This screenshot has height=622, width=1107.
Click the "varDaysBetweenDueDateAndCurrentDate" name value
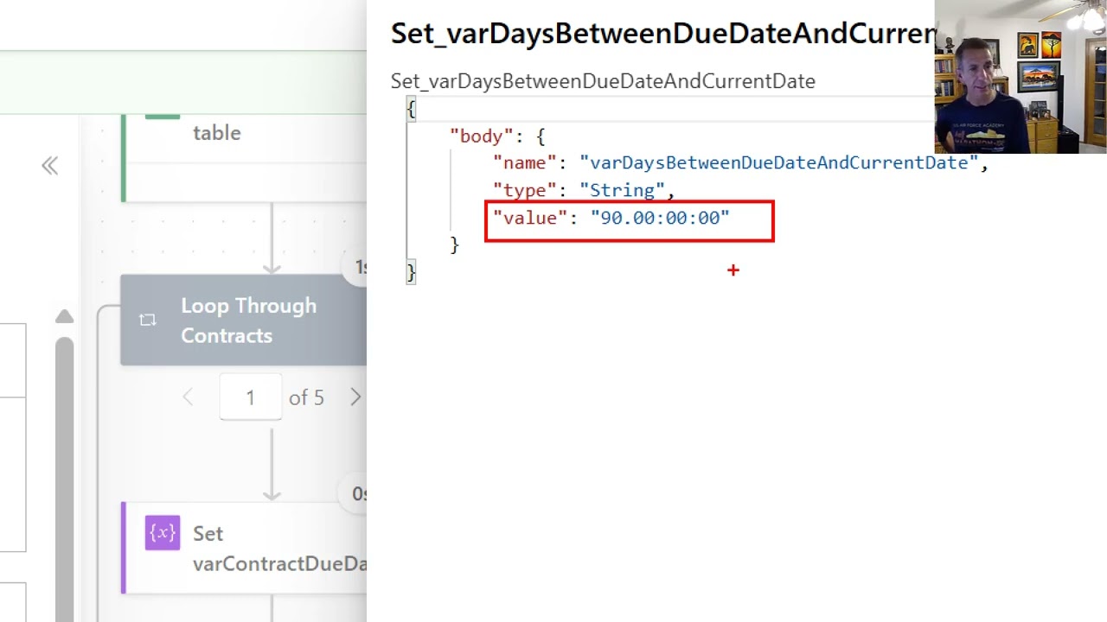tap(778, 162)
